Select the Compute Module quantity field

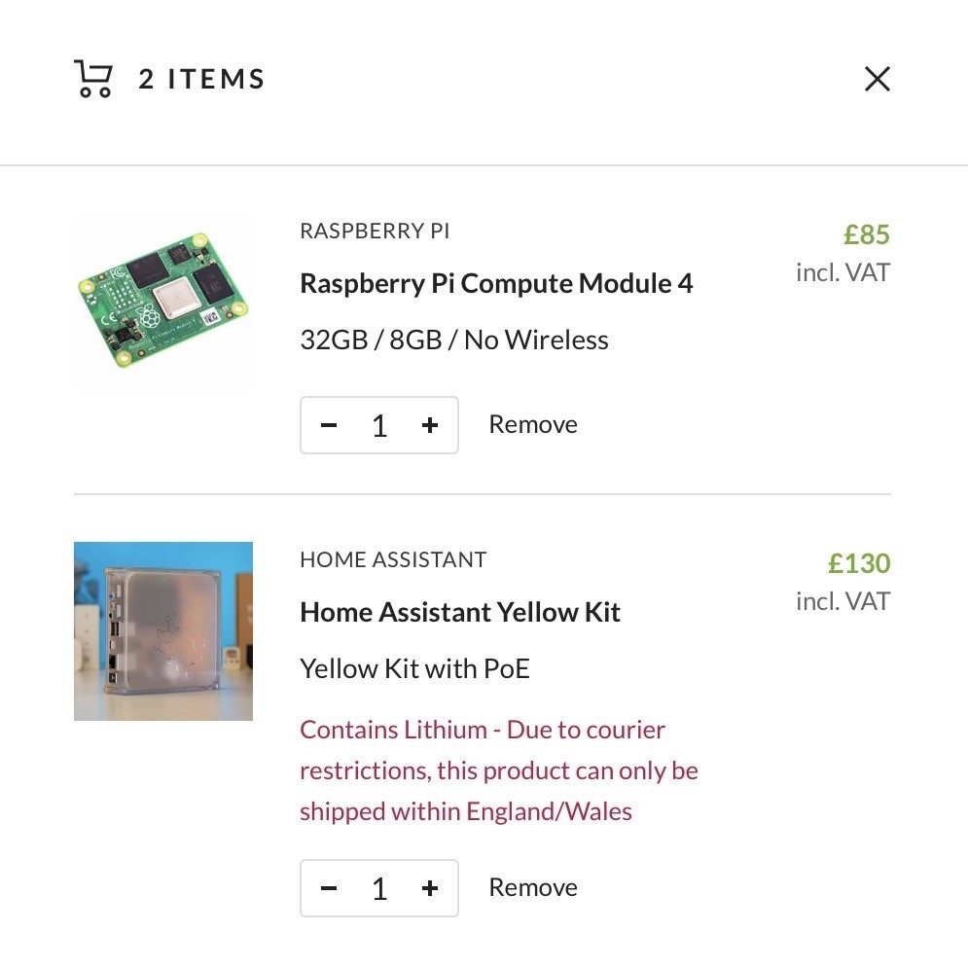tap(379, 425)
